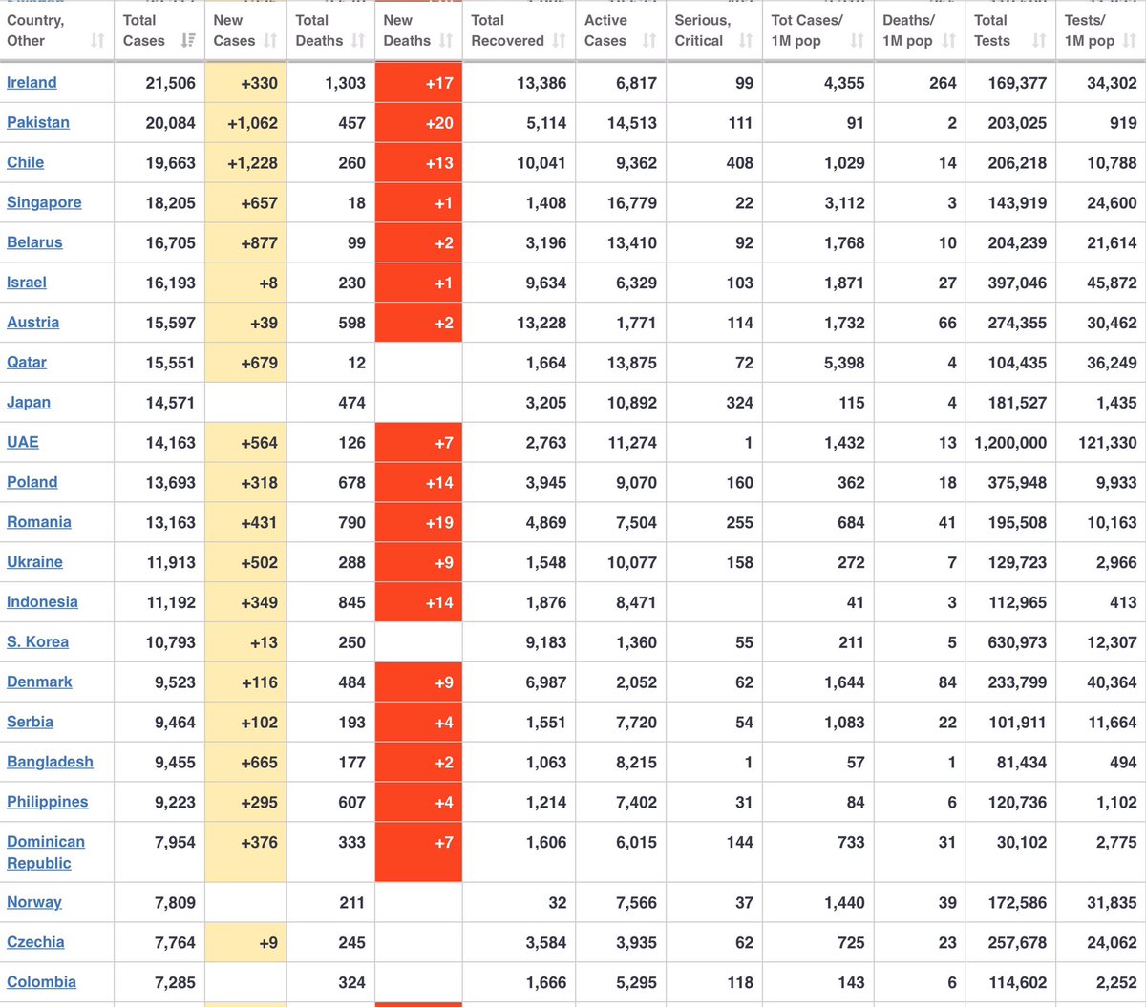Select Japan's serious critical value 324
Screen dimensions: 1146x1007
[739, 403]
